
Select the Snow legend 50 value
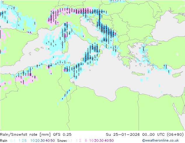(x=111, y=141)
